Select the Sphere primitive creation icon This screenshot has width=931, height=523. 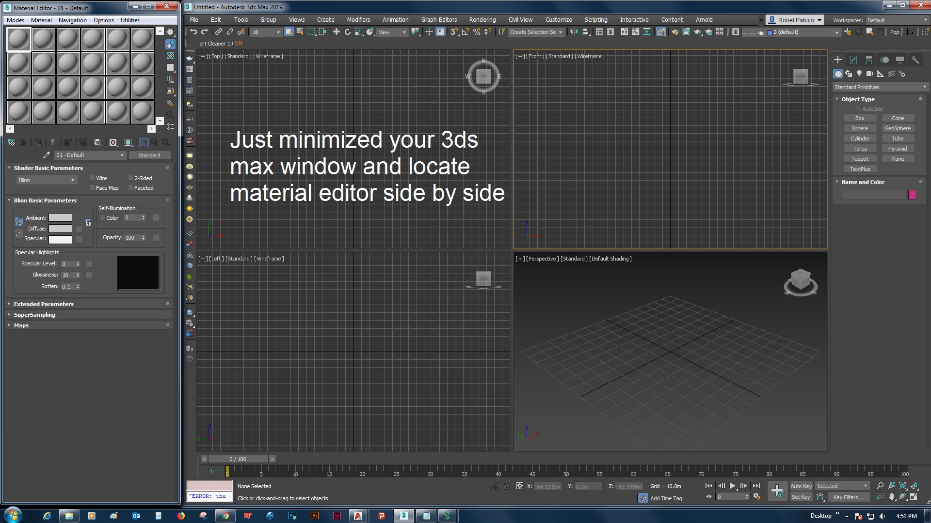[x=860, y=128]
